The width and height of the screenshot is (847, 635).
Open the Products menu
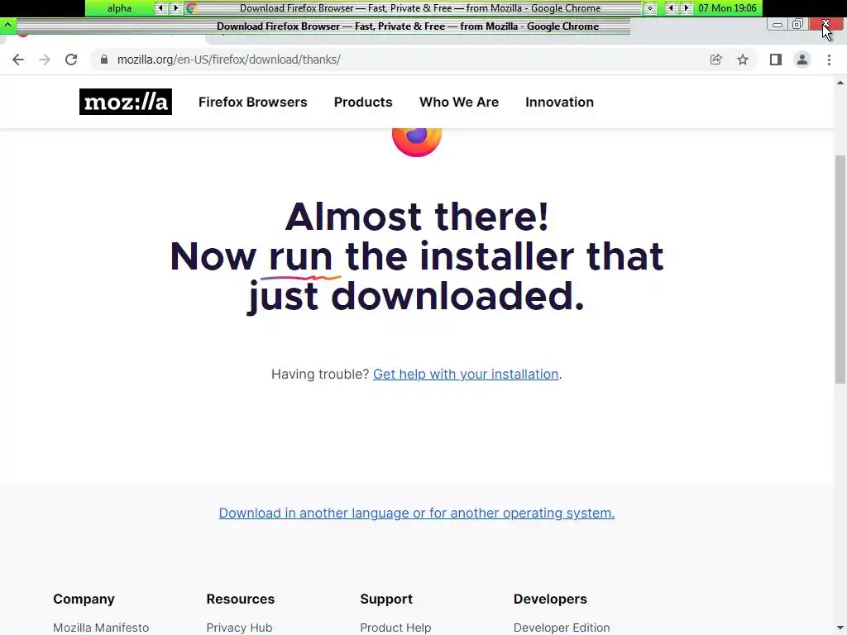click(363, 102)
